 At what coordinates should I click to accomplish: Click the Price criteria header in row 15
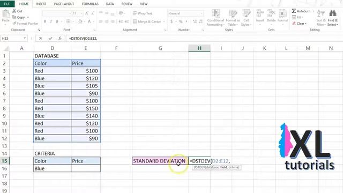tap(86, 161)
